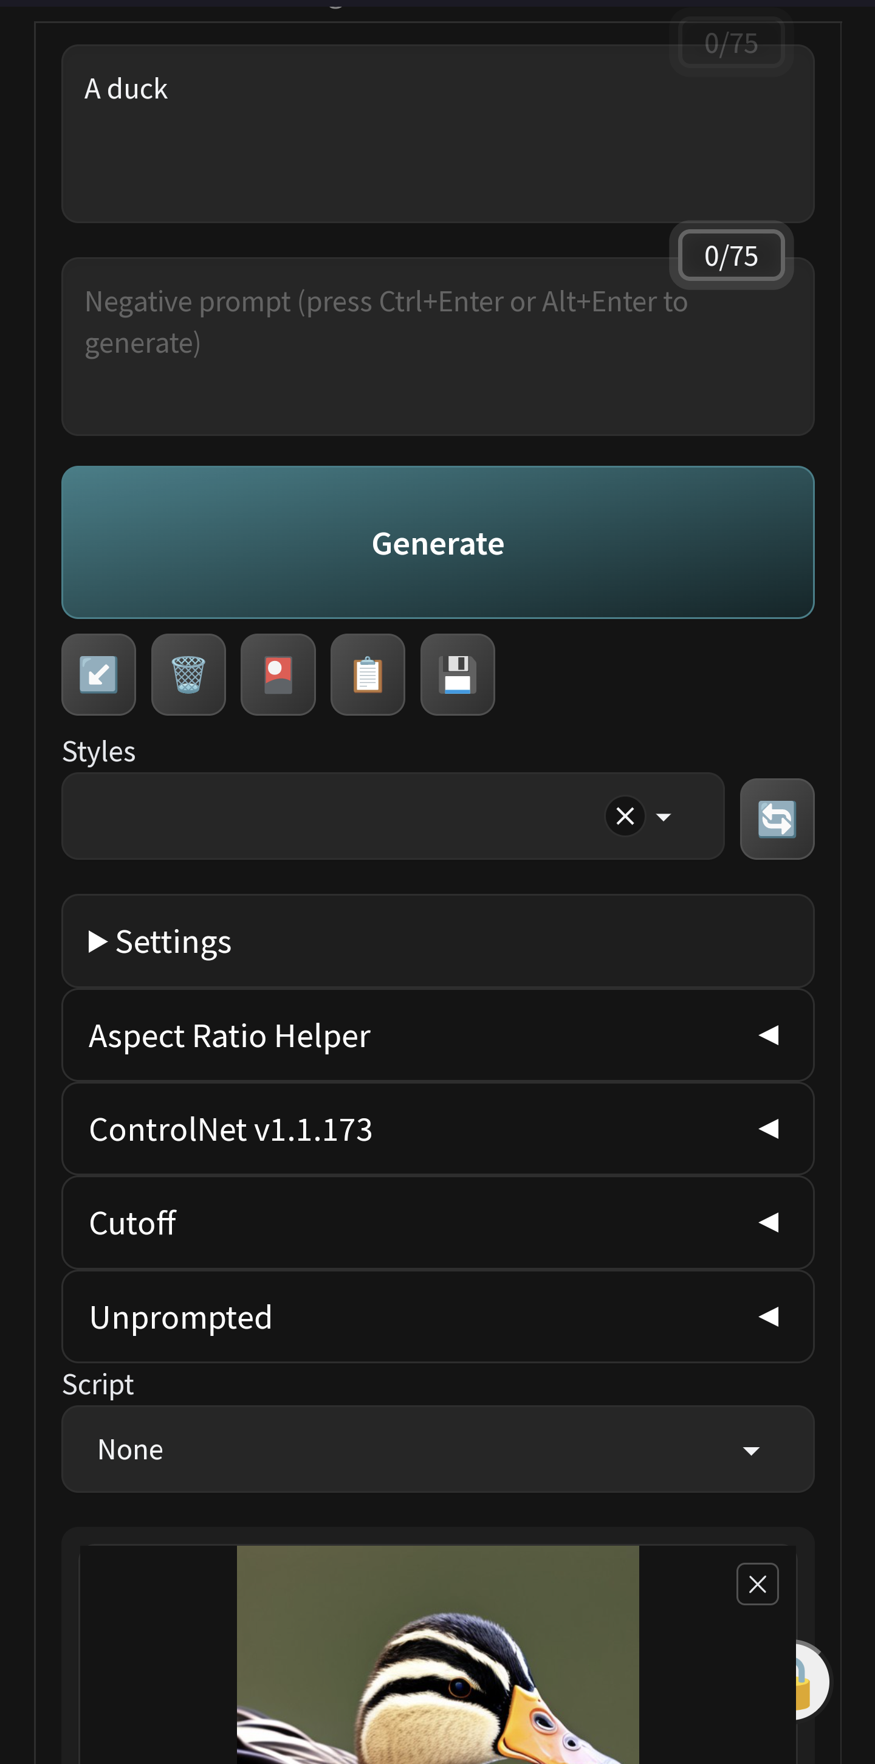Click the 0/75 negative prompt token counter
Viewport: 875px width, 1764px height.
coord(730,255)
